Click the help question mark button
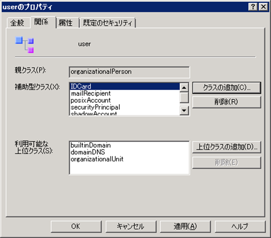Viewport: 271px width, 238px height. coord(253,7)
